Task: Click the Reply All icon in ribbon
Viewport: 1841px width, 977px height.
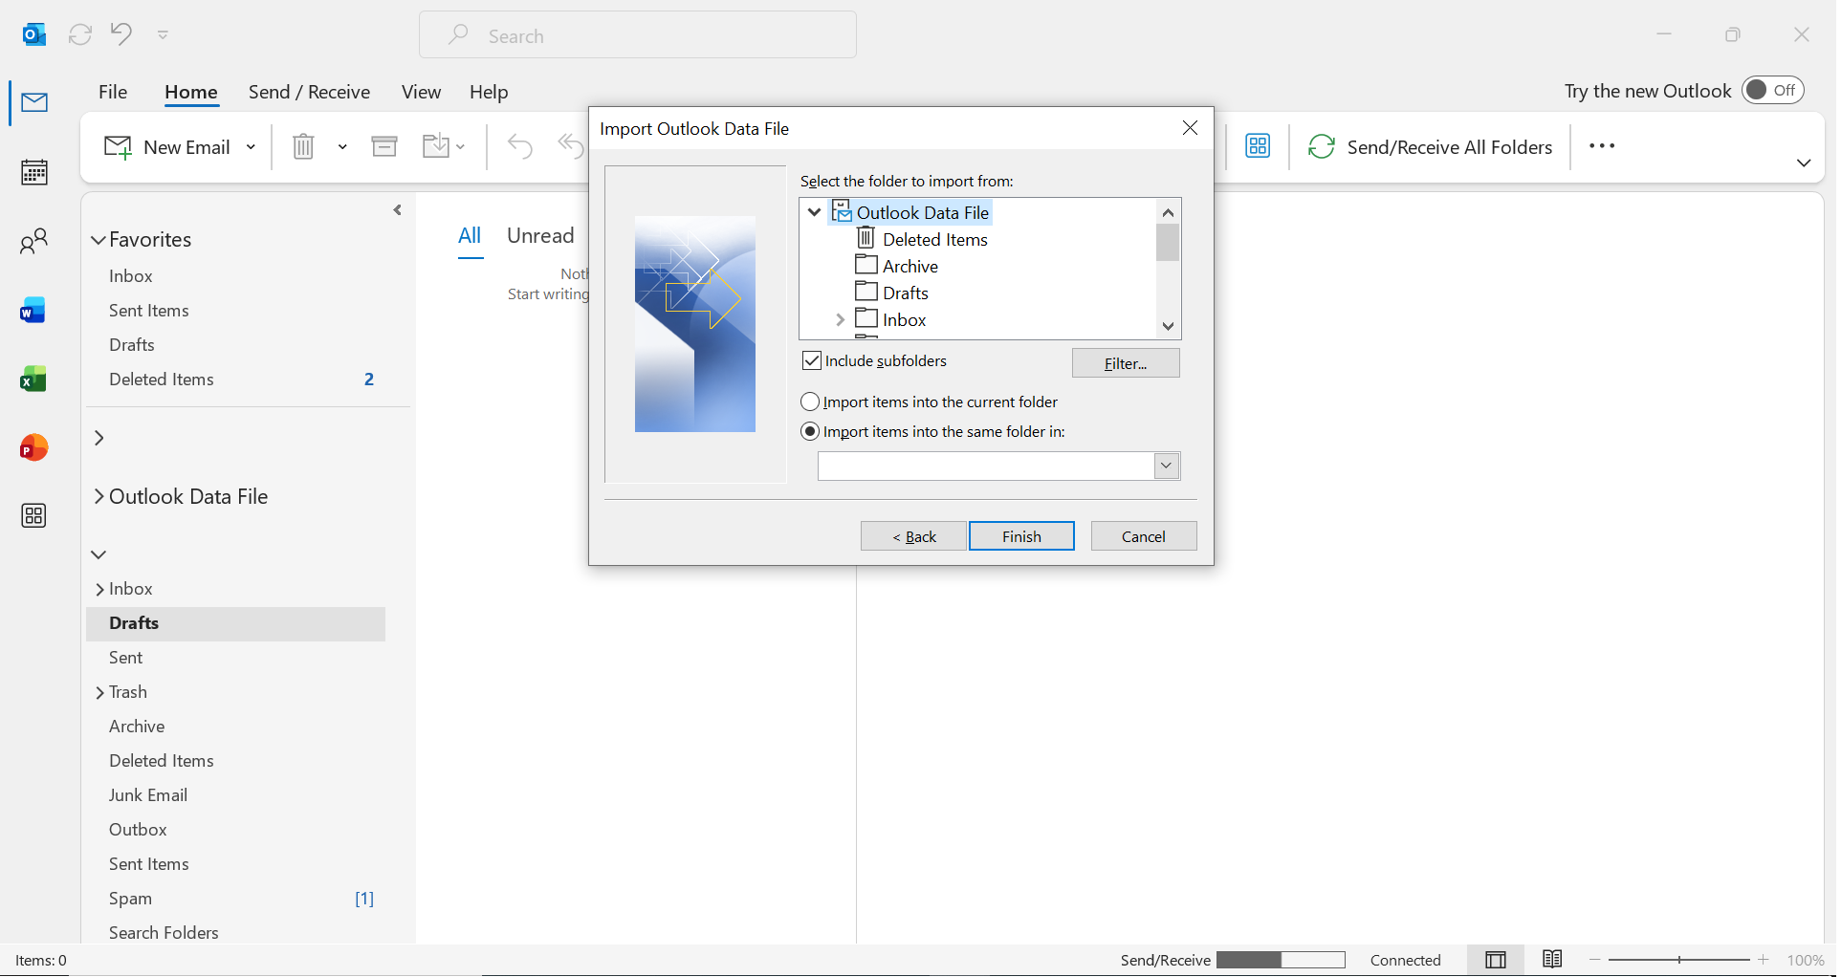Action: 571,146
